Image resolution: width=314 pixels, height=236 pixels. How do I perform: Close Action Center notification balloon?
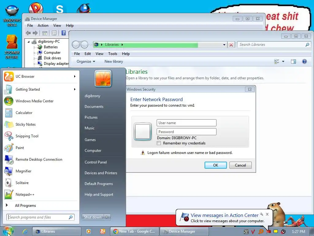coord(267,214)
